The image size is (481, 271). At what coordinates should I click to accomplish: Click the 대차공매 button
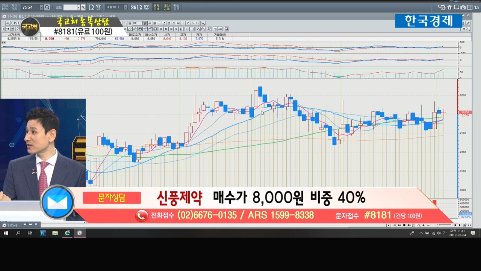pyautogui.click(x=166, y=7)
